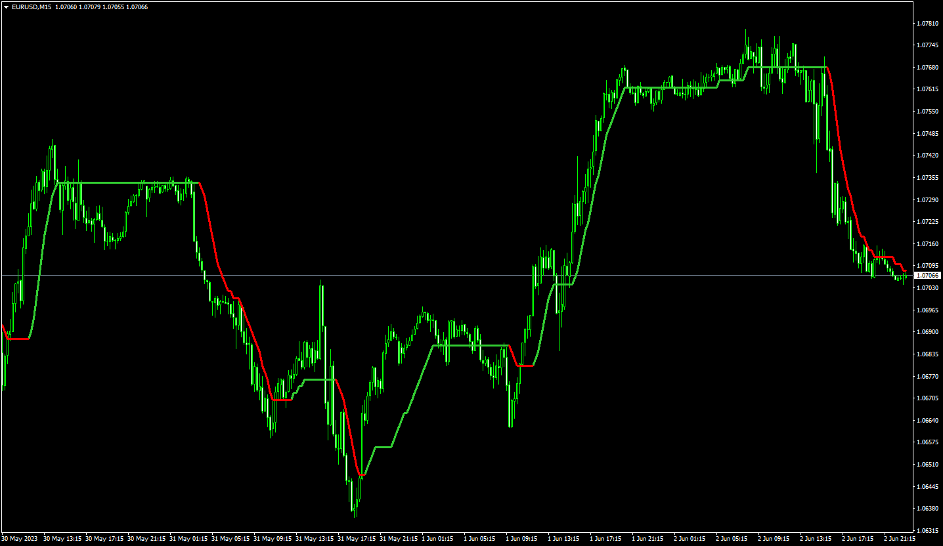Click time axis label "30 May 17:15"
Image resolution: width=943 pixels, height=546 pixels.
[104, 539]
